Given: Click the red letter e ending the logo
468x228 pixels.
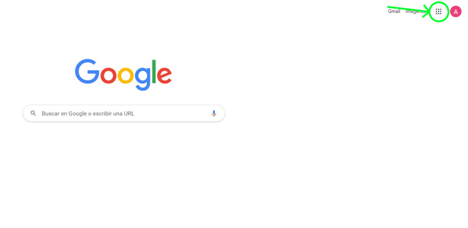Looking at the screenshot, I should [x=165, y=75].
